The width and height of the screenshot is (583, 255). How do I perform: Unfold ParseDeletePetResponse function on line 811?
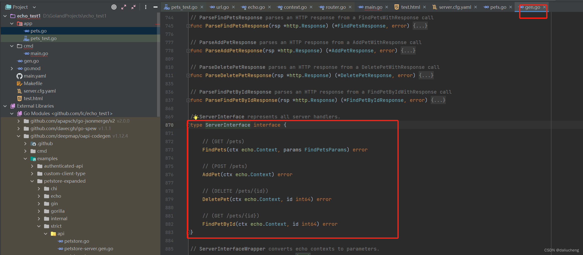188,76
